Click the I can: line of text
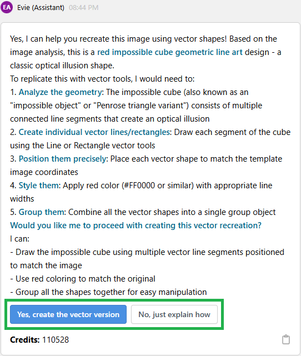The width and height of the screenshot is (301, 356). 20,239
